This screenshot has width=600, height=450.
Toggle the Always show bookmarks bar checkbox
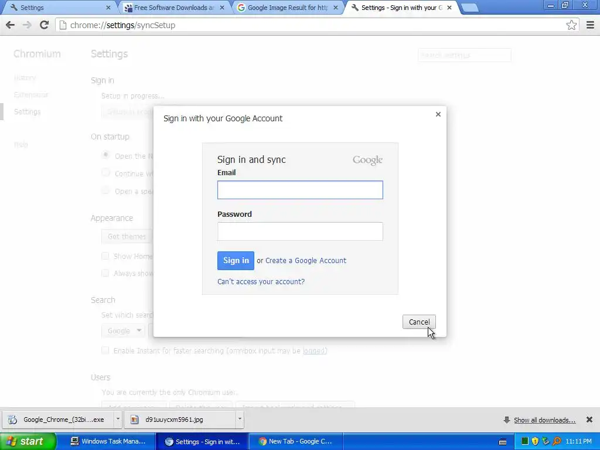coord(105,273)
